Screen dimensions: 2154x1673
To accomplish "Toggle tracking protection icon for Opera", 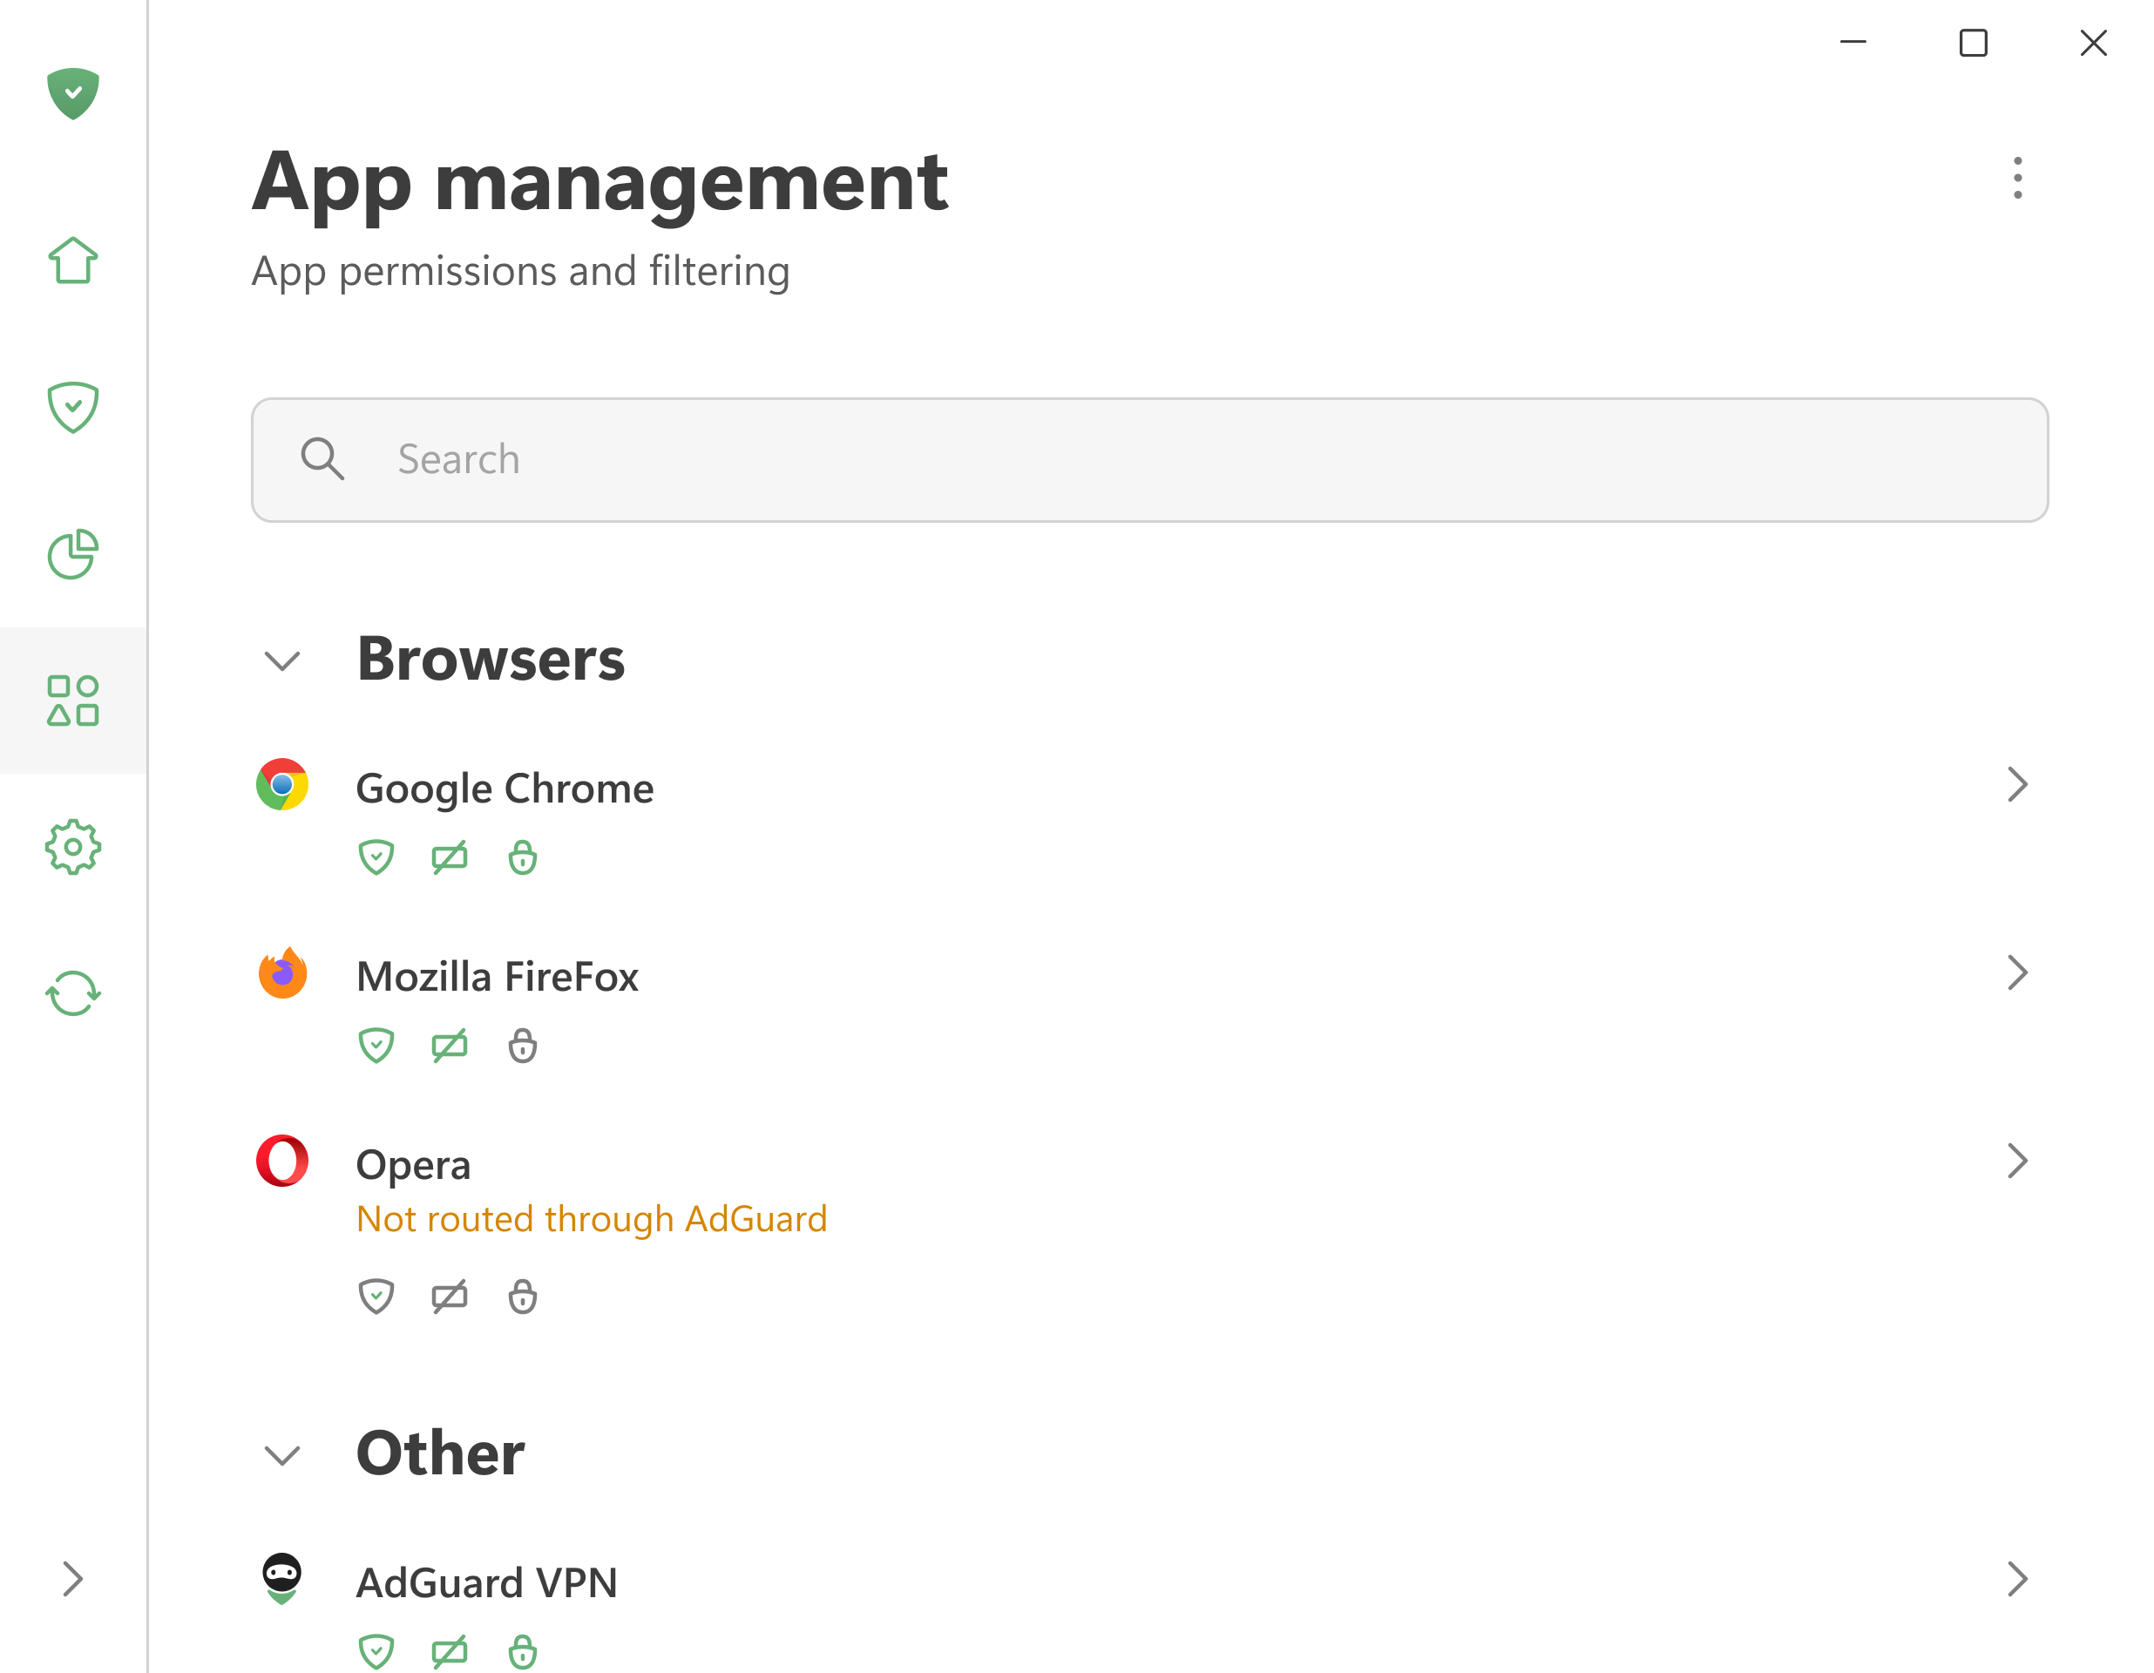I will pos(450,1297).
